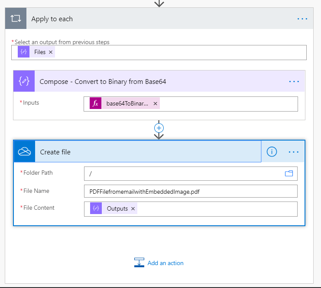
Task: Remove the Outputs token from File Content
Action: point(133,208)
